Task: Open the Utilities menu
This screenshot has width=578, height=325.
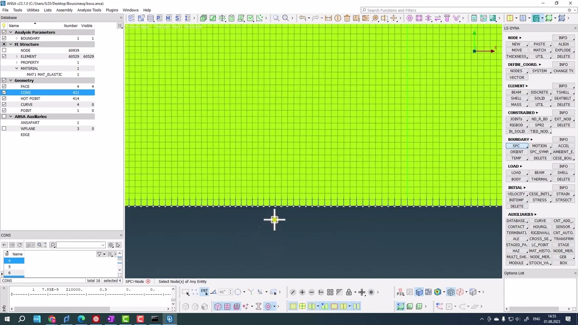Action: (33, 10)
